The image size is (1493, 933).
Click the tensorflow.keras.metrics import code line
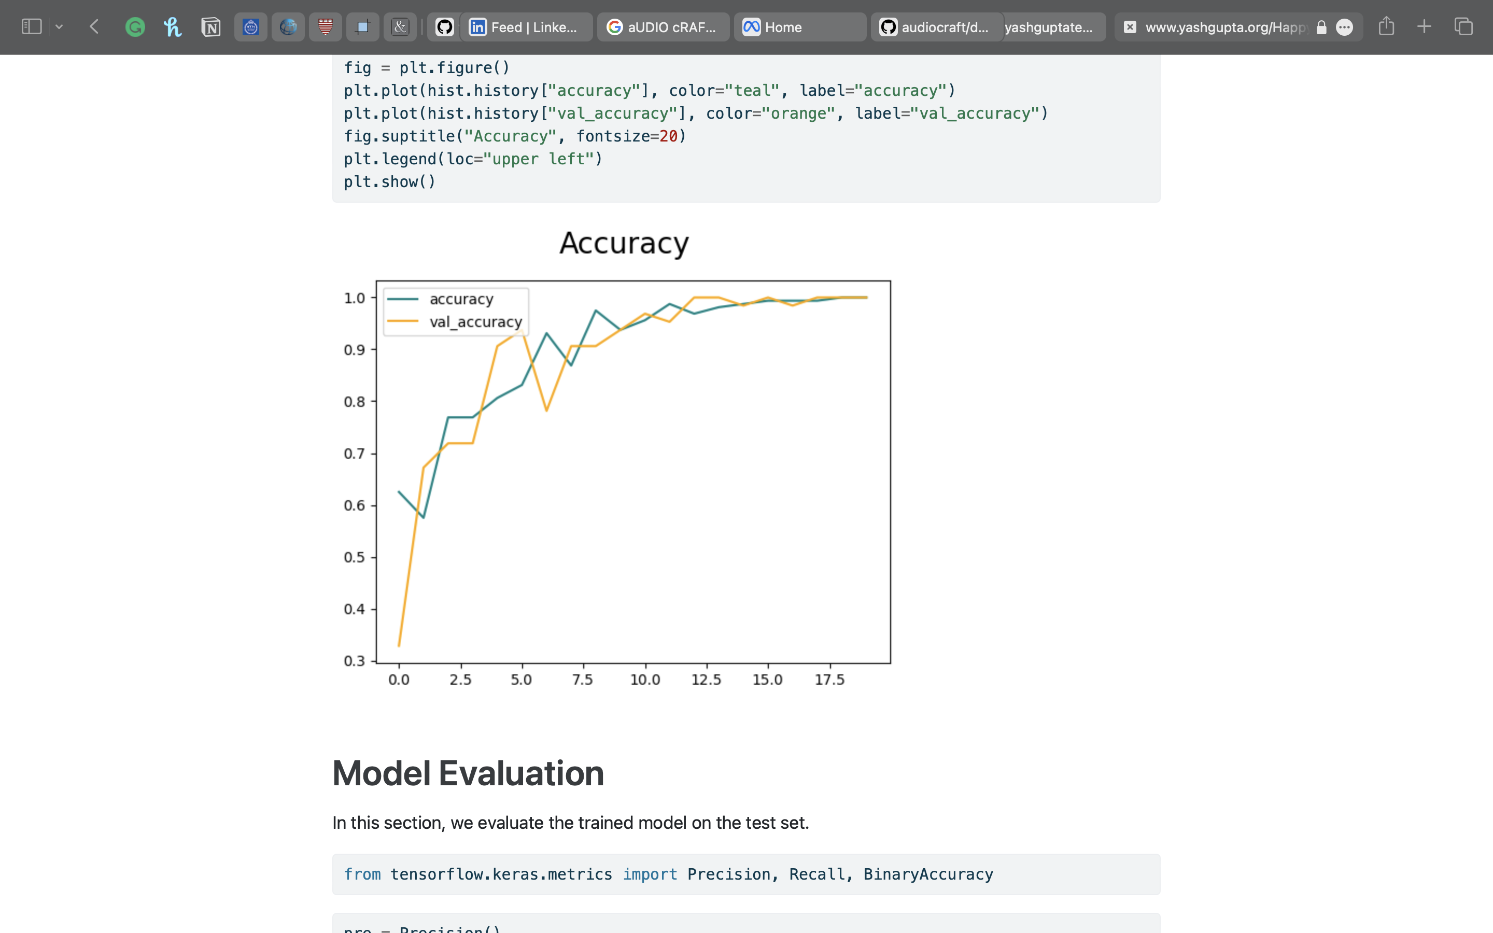click(x=668, y=874)
